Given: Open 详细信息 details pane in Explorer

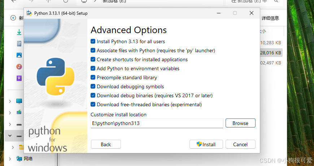Looking at the screenshot, I should [270, 18].
